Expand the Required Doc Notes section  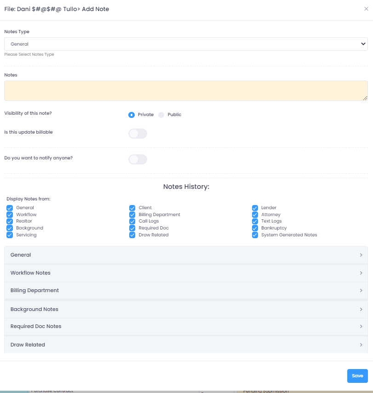click(186, 326)
